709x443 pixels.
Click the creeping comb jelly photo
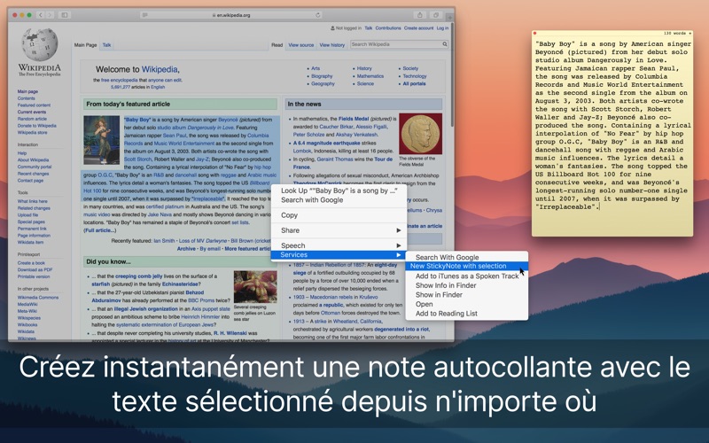[255, 286]
